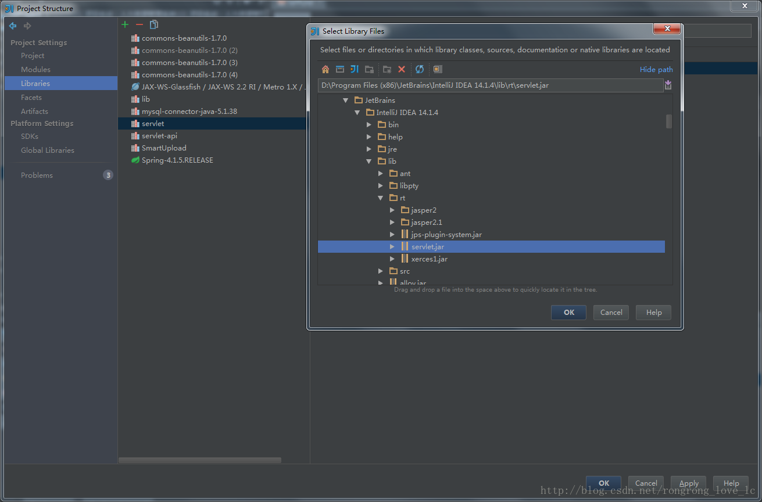Add new library with green plus icon
Screen dimensions: 762x502
click(124, 24)
